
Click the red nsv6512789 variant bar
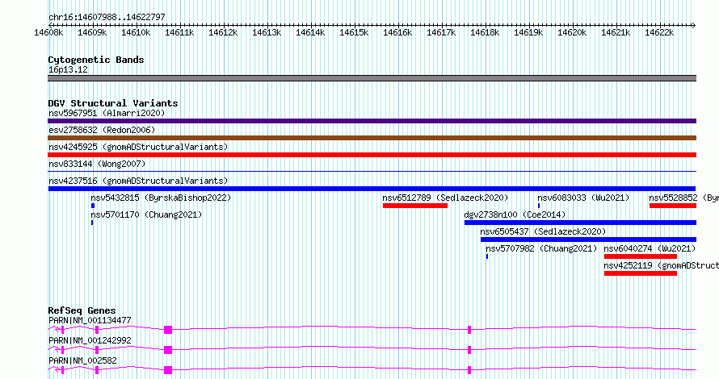pos(415,206)
